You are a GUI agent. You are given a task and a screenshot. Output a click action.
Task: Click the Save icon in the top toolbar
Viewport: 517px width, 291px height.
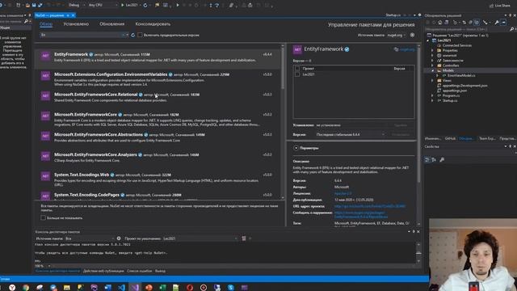(x=34, y=6)
